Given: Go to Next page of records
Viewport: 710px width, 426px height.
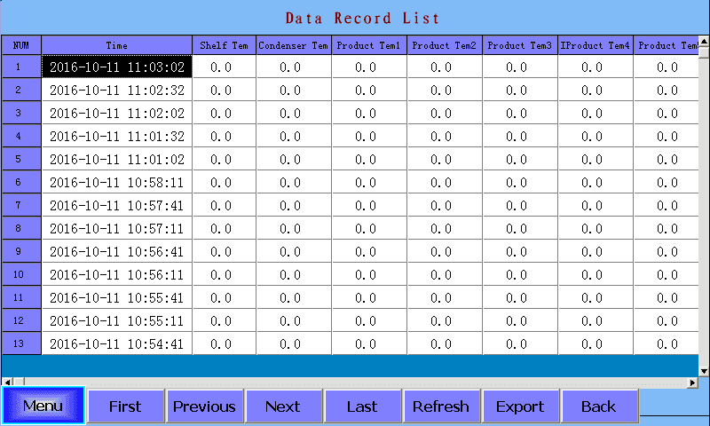Looking at the screenshot, I should coord(282,406).
